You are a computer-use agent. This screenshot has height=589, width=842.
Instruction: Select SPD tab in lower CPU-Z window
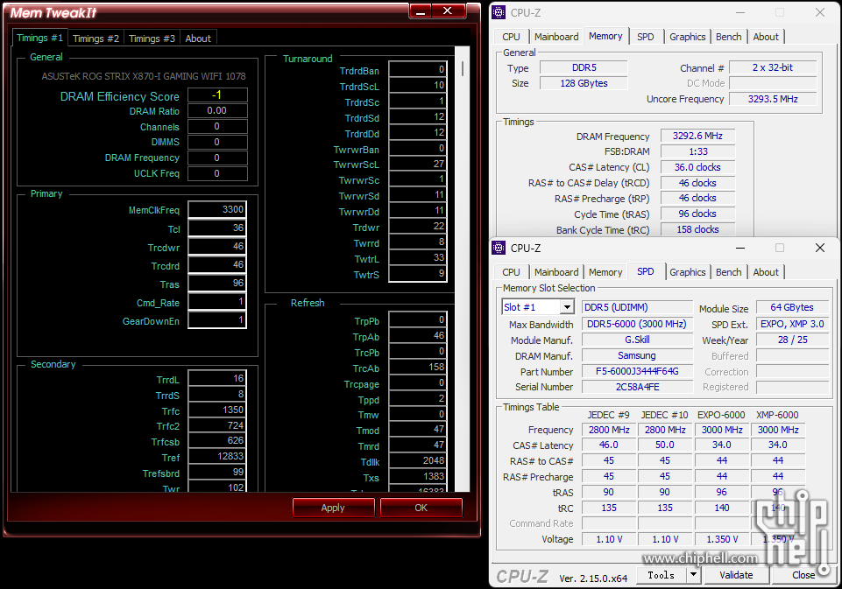pyautogui.click(x=646, y=271)
